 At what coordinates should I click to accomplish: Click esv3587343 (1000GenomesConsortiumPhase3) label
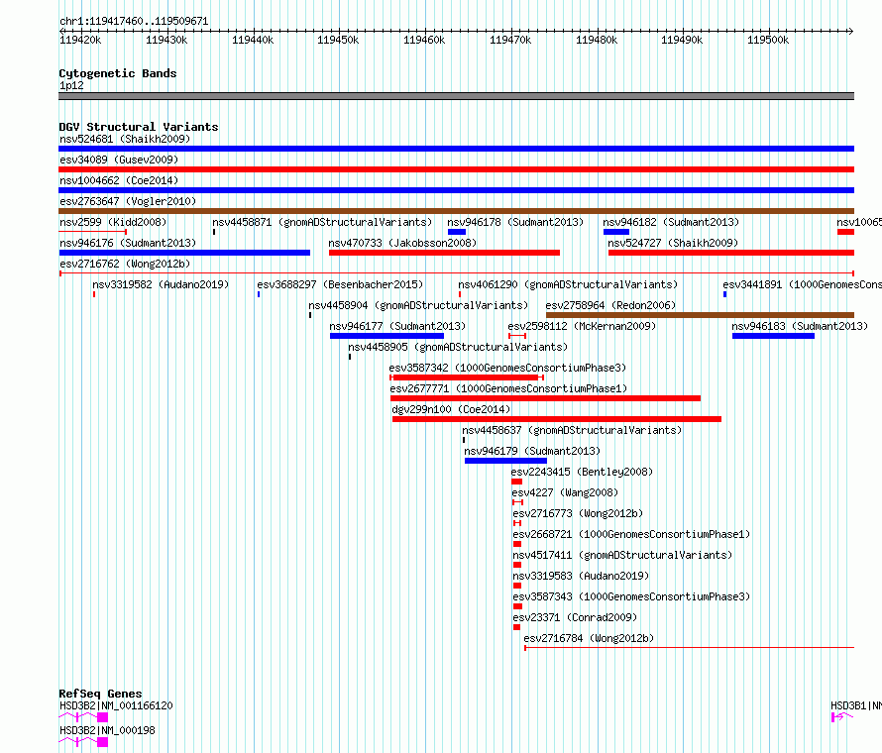(631, 596)
